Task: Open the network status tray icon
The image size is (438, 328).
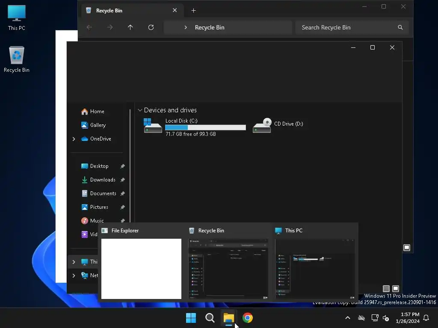Action: click(375, 318)
